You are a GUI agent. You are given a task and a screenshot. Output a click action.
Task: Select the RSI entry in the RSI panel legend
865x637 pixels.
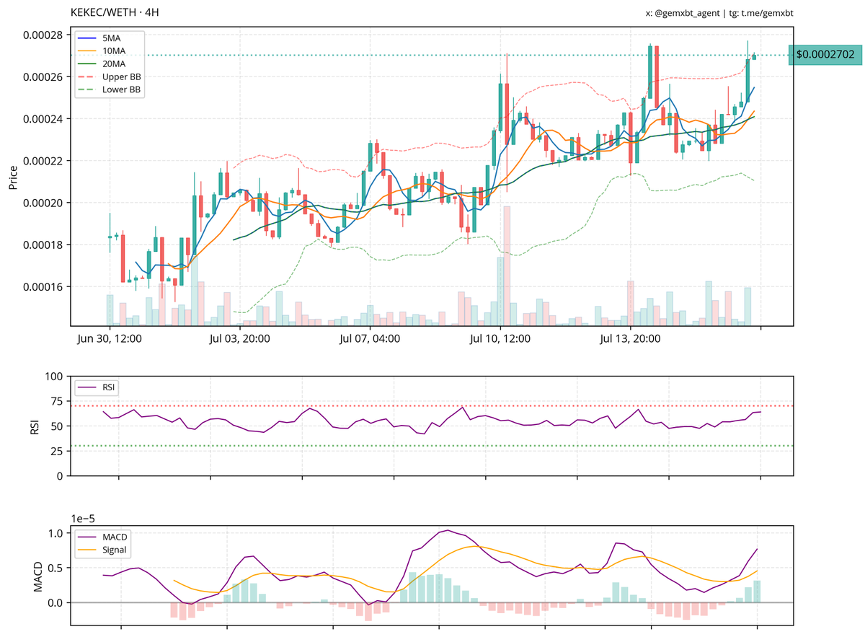[x=98, y=387]
